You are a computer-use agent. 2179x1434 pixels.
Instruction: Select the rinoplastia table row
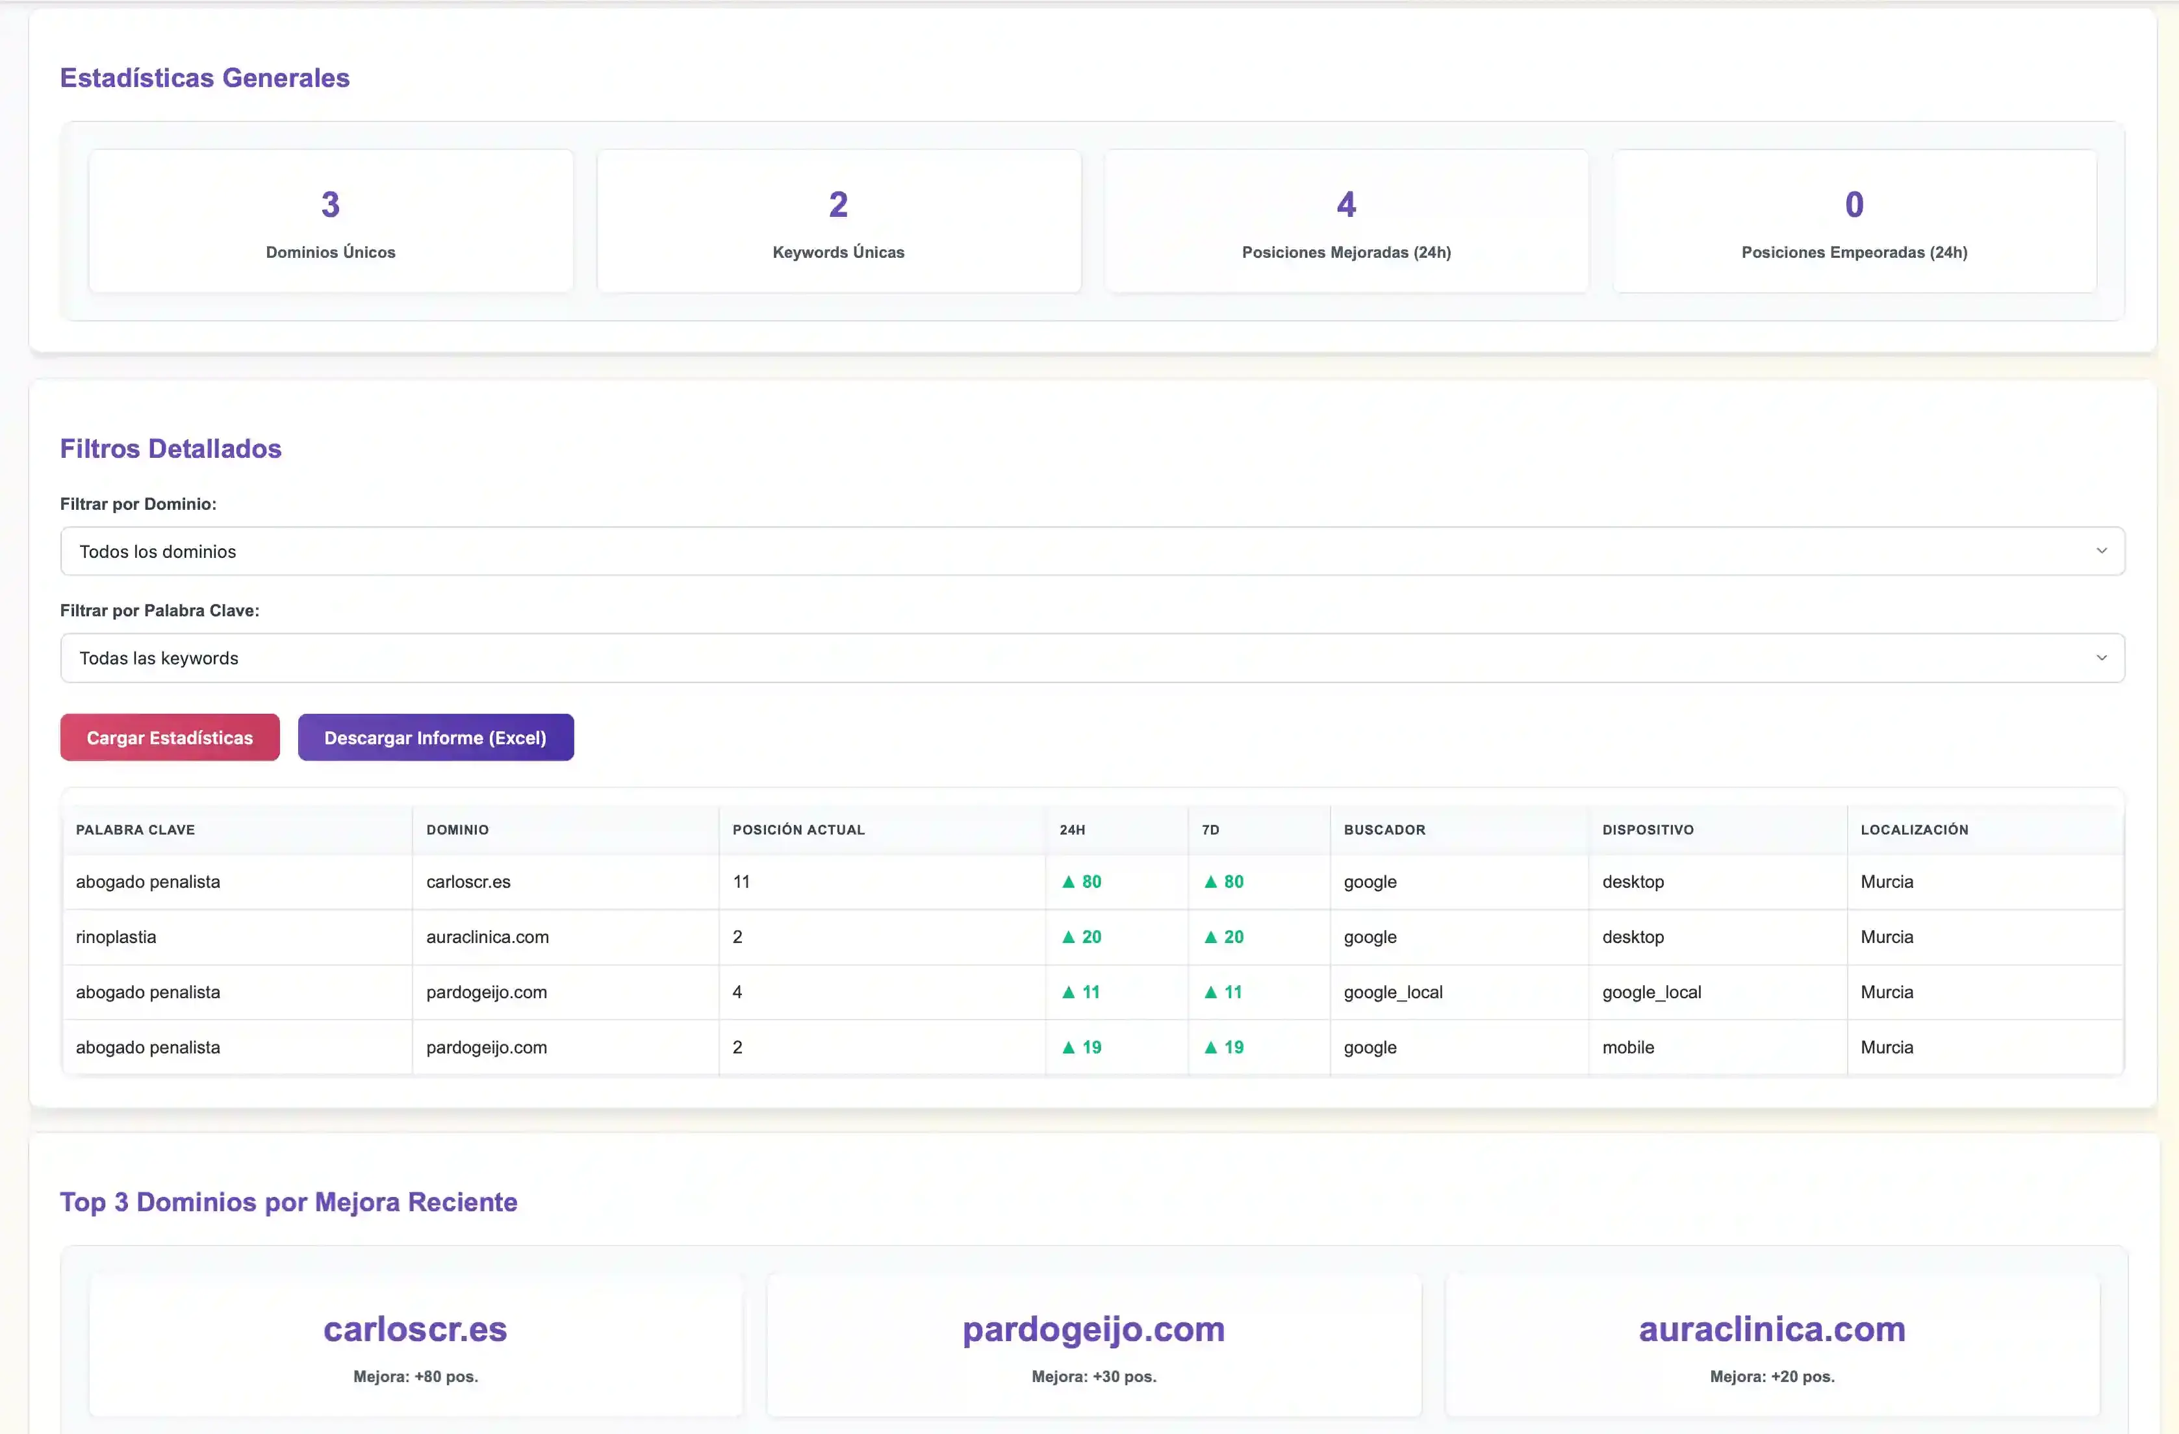pos(641,936)
